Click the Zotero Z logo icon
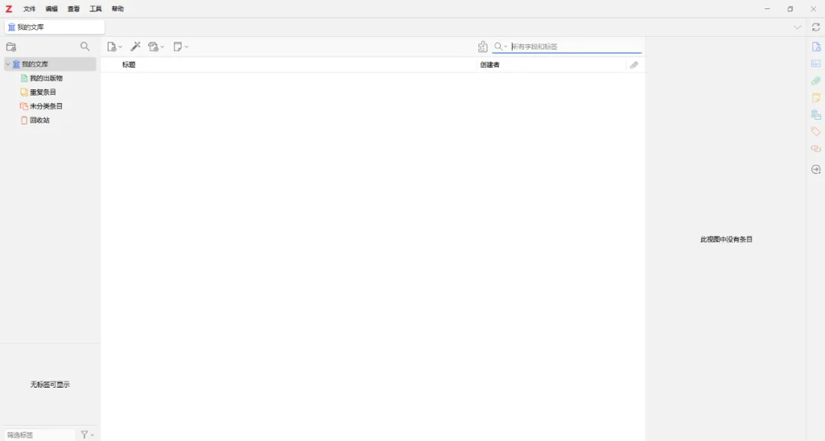This screenshot has width=825, height=441. click(x=8, y=9)
